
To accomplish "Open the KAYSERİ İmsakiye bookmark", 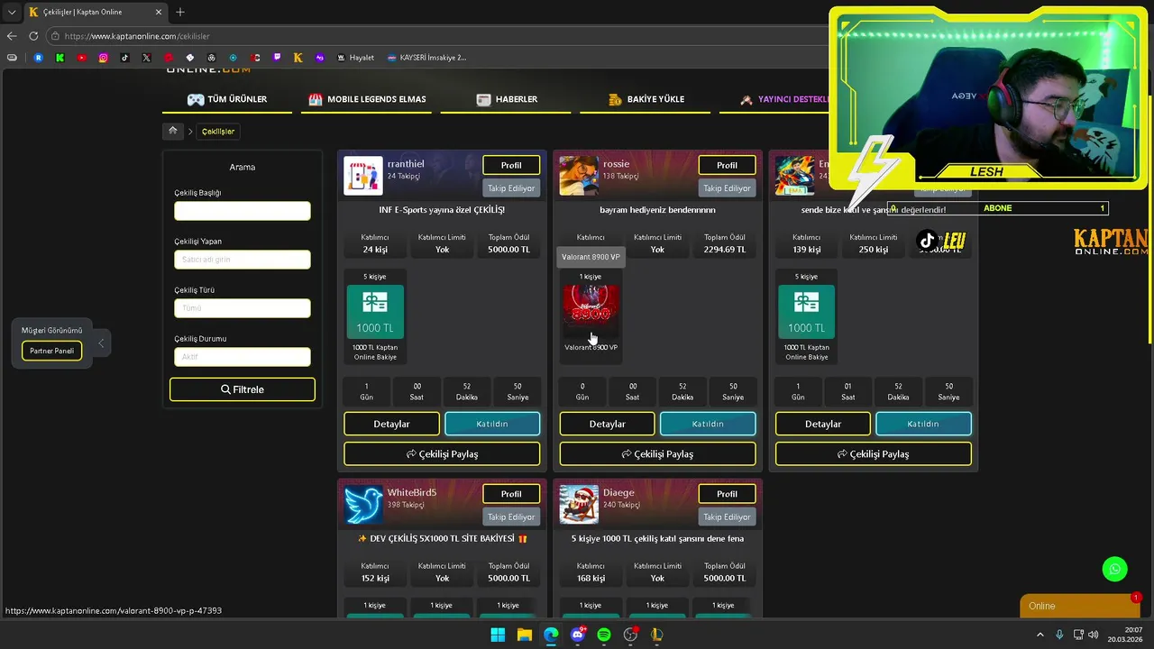I will click(x=426, y=58).
